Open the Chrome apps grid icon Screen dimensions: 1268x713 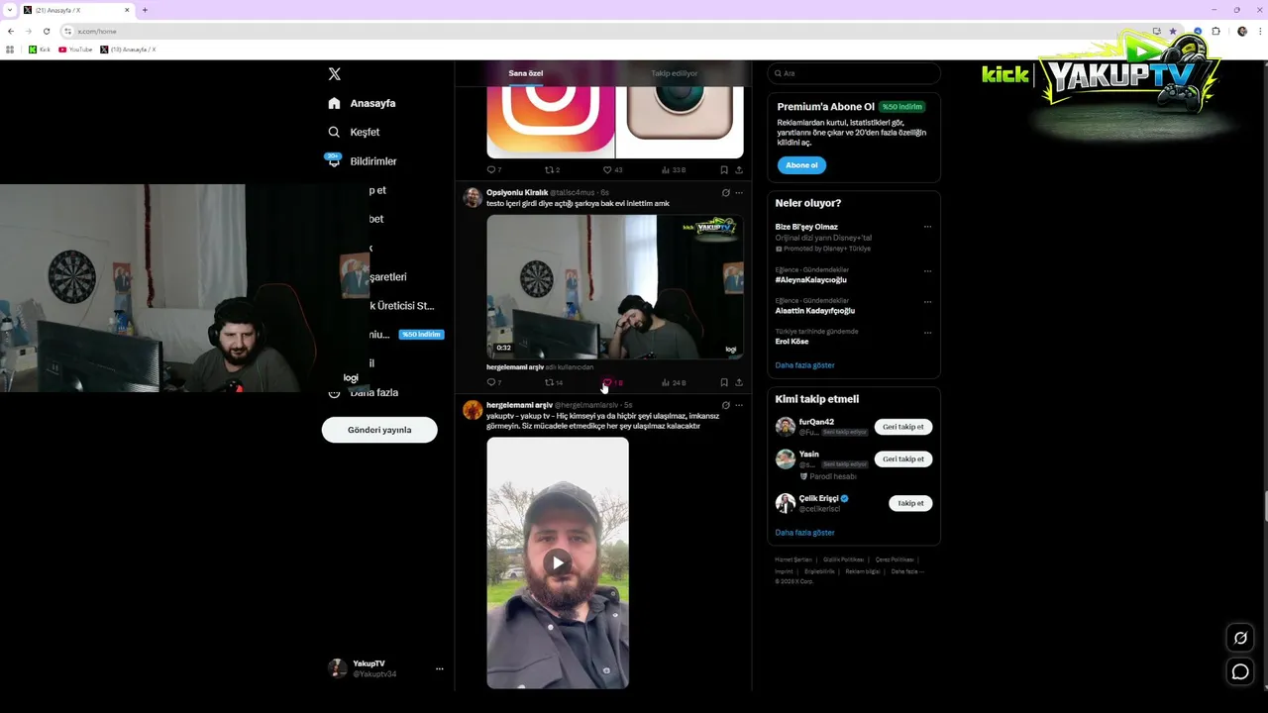pyautogui.click(x=10, y=50)
